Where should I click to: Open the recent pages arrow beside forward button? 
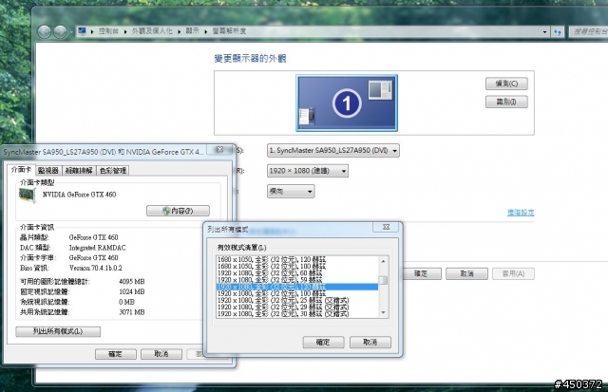coord(72,32)
